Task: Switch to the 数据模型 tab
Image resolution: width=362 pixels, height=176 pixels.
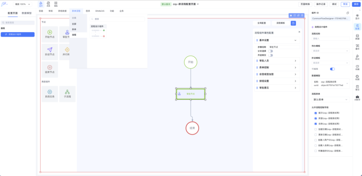Action: click(x=27, y=13)
